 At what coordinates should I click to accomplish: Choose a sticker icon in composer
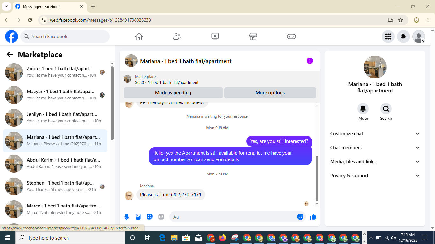150,217
